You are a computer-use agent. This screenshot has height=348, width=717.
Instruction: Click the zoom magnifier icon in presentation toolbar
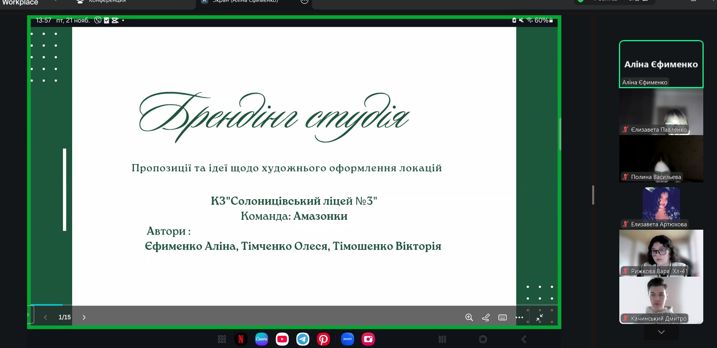coord(469,317)
